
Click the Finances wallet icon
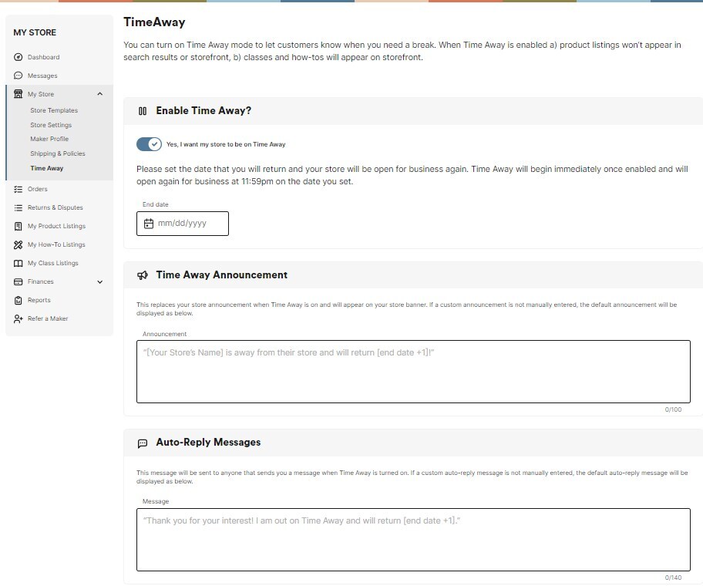(19, 281)
